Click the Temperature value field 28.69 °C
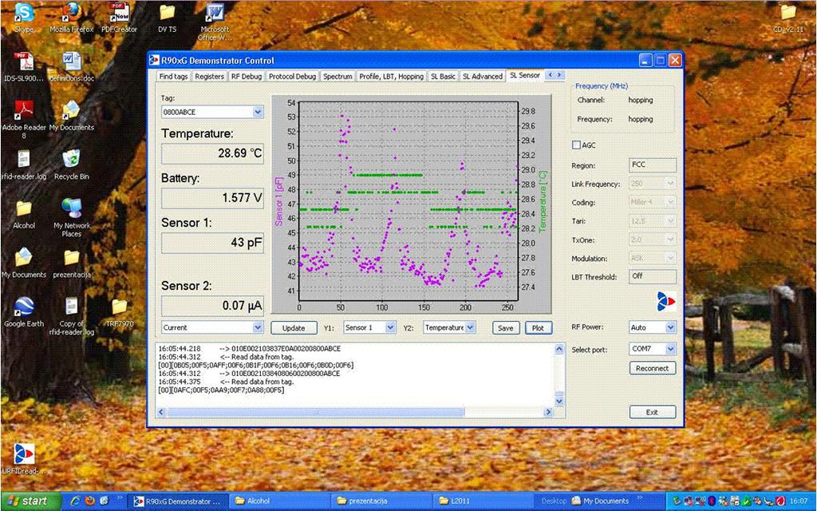The height and width of the screenshot is (511, 817). (x=212, y=153)
